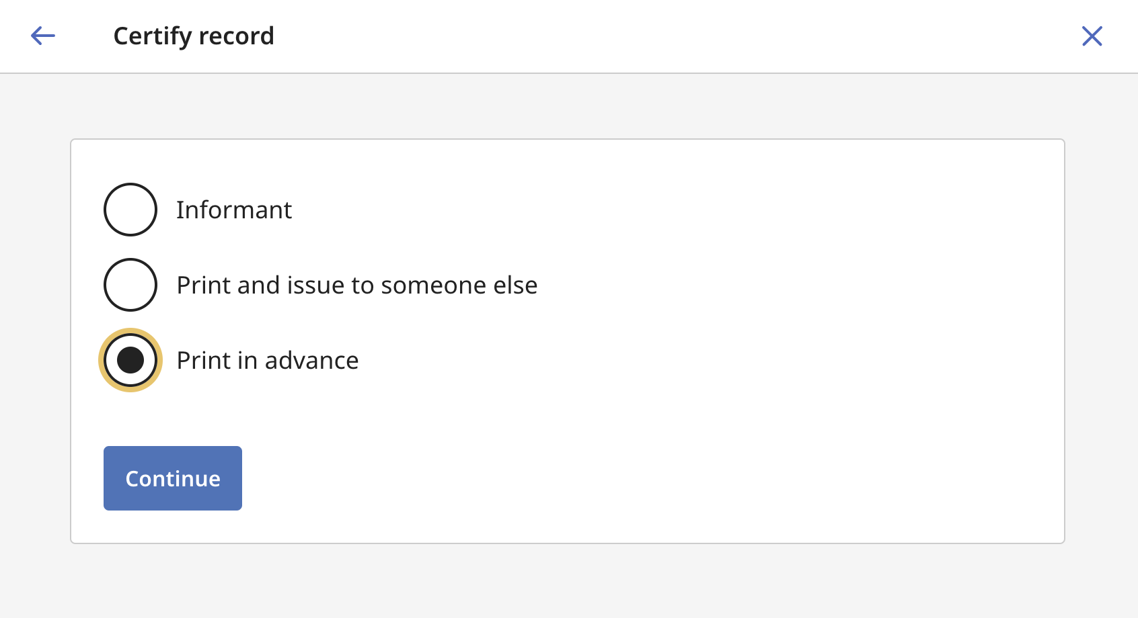This screenshot has width=1138, height=618.
Task: Select the Informant radio button
Action: [130, 210]
